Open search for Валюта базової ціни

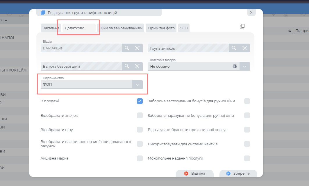[127, 66]
